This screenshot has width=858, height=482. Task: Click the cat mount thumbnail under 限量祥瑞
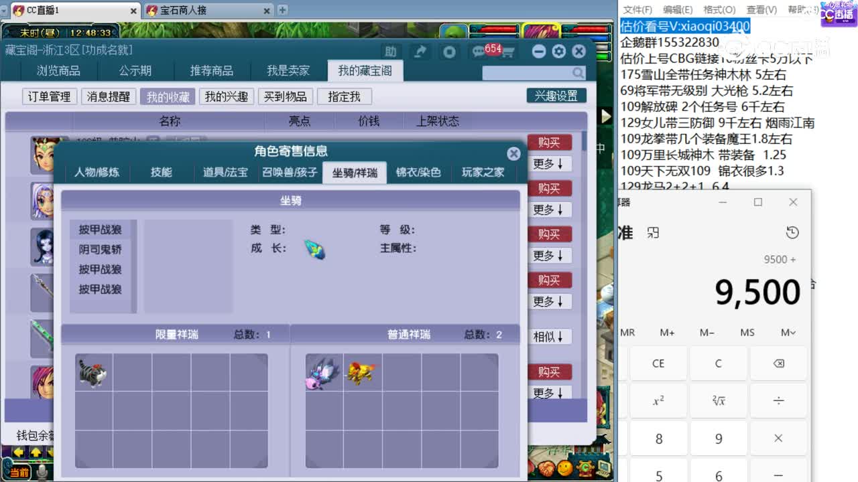(x=94, y=373)
